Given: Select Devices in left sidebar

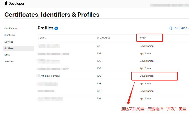Looking at the screenshot, I should point(9,42).
